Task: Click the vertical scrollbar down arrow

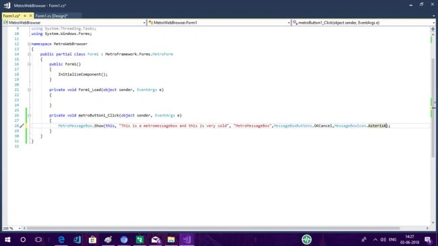Action: point(433,223)
